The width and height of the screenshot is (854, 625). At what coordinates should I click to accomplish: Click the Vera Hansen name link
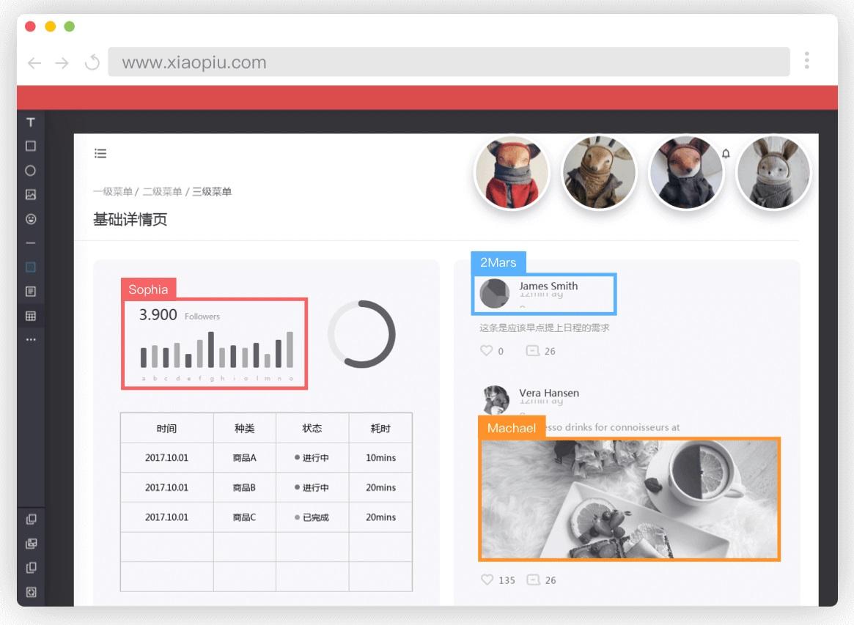pos(549,393)
